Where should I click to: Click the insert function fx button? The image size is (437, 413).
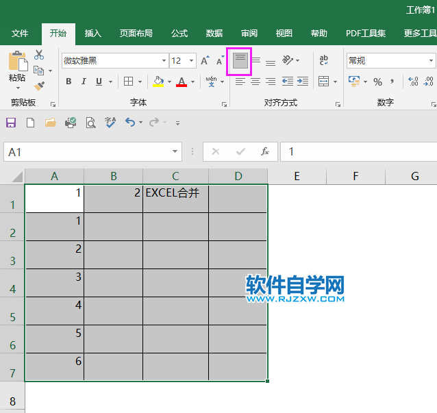[265, 151]
